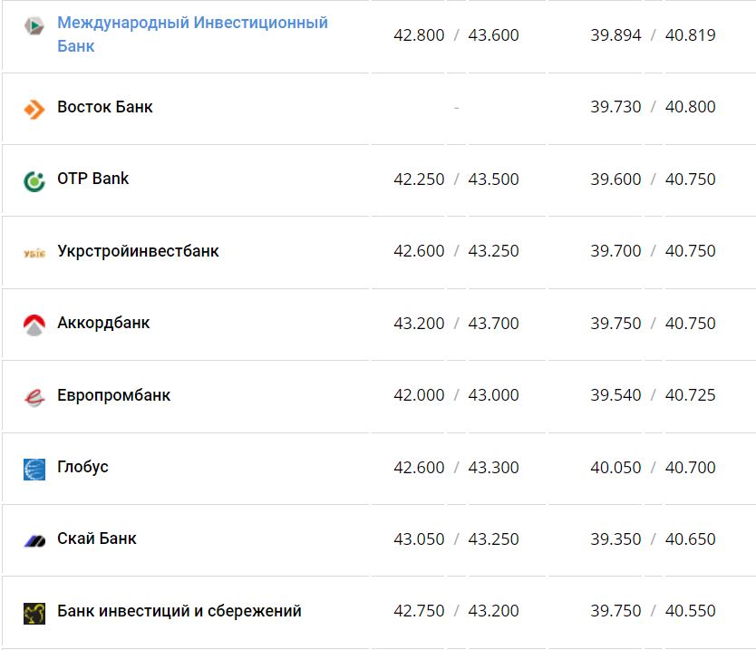Click the Скай Банк logo icon
This screenshot has height=650, width=756.
click(34, 540)
